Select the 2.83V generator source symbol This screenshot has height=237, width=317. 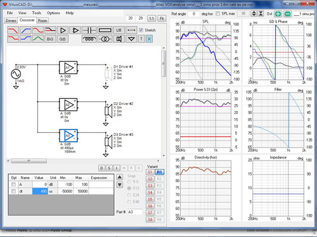point(16,74)
